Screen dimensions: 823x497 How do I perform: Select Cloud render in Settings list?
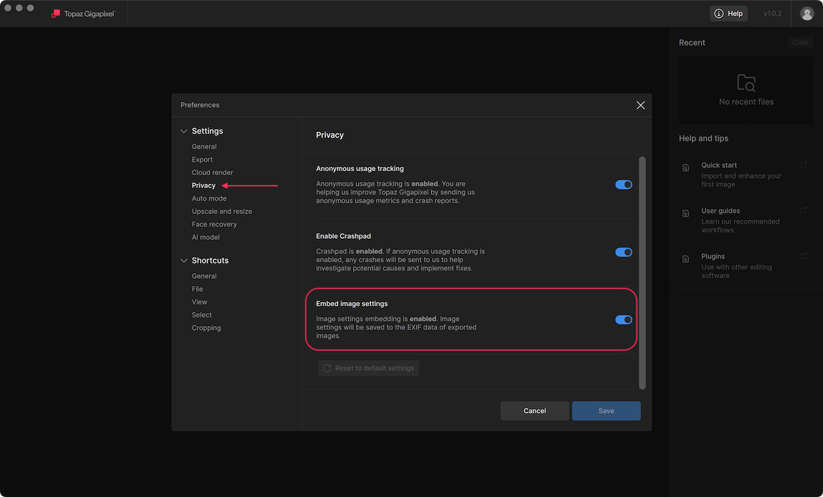click(x=212, y=172)
